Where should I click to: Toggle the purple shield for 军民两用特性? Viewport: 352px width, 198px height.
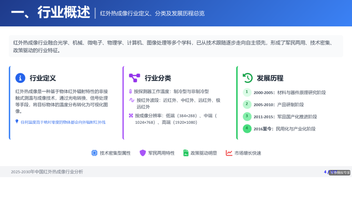pyautogui.click(x=142, y=153)
